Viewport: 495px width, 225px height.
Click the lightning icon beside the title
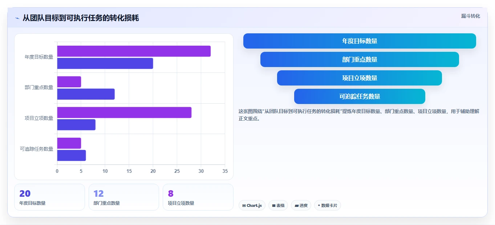(17, 18)
